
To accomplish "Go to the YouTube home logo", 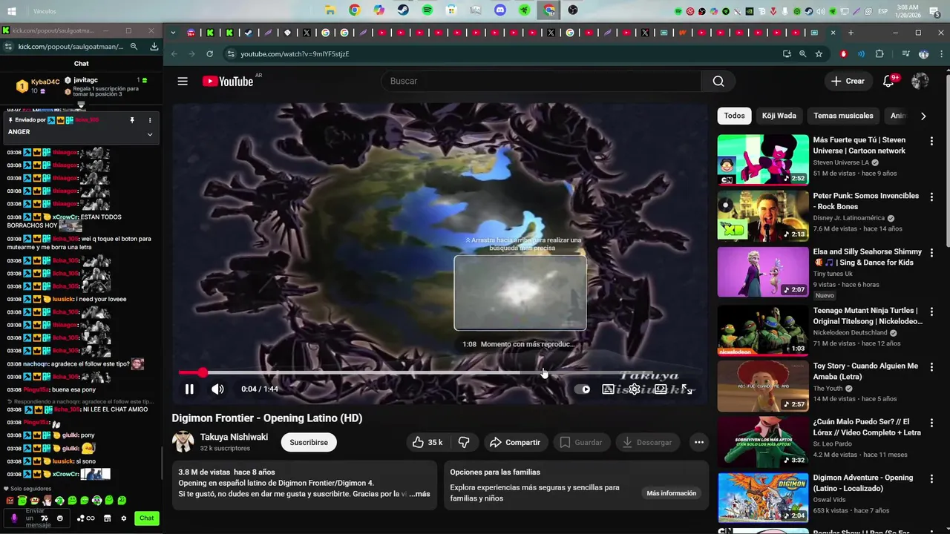I will pyautogui.click(x=228, y=81).
